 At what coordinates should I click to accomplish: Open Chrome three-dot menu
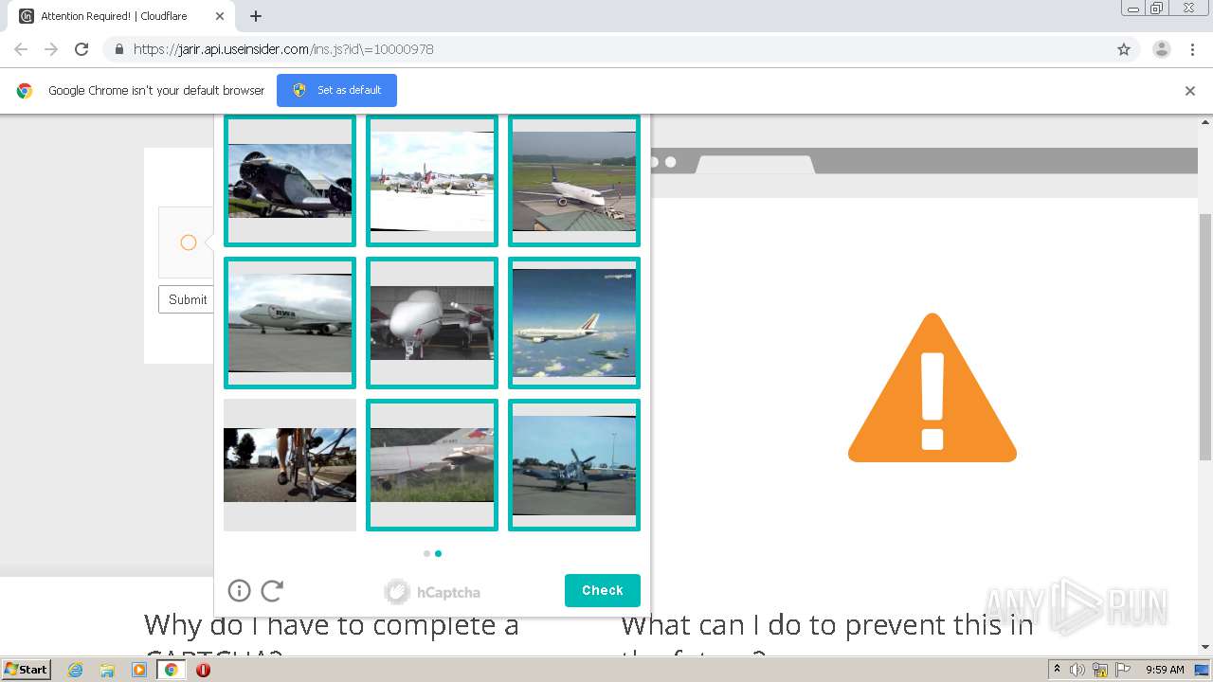[x=1193, y=49]
